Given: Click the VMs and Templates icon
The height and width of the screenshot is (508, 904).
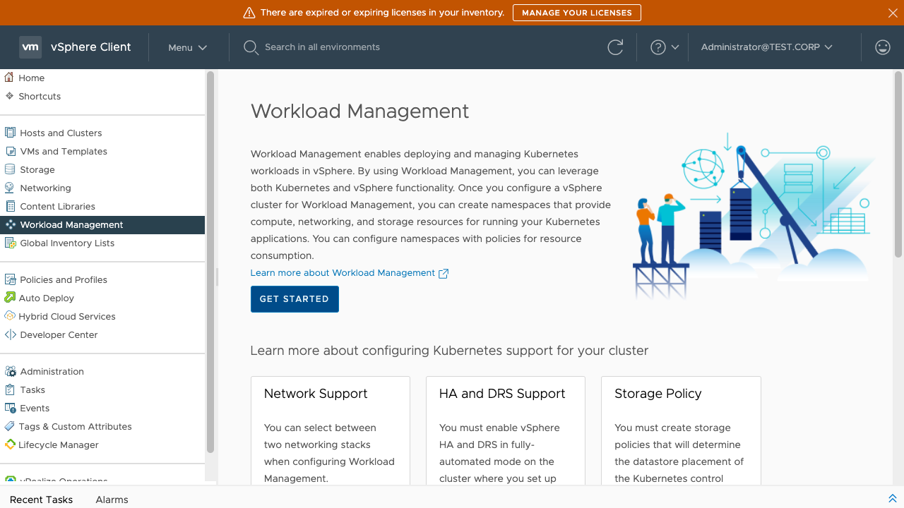Looking at the screenshot, I should (x=10, y=151).
